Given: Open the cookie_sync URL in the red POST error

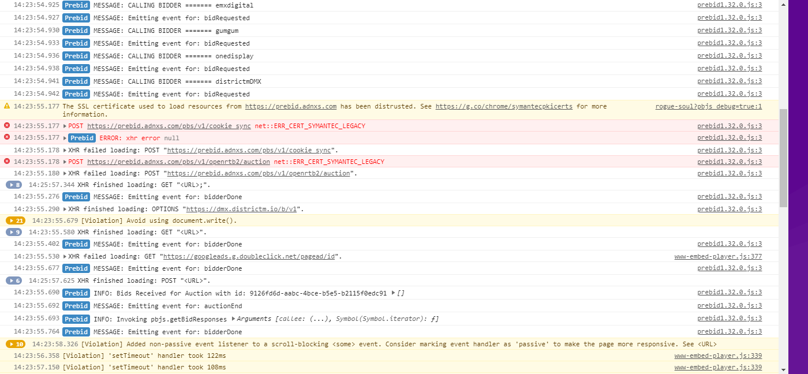Looking at the screenshot, I should [169, 126].
